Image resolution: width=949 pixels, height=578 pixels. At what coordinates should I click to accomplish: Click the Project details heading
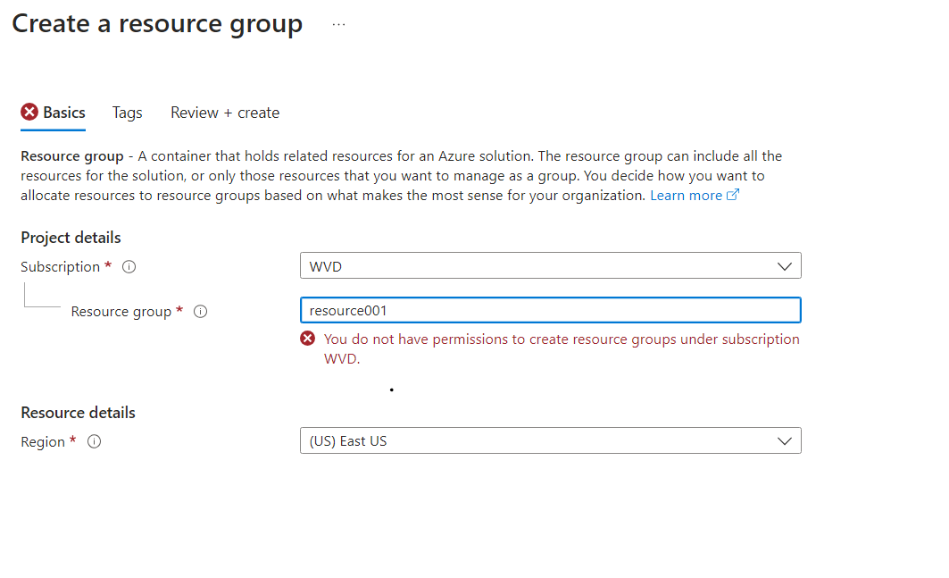71,238
